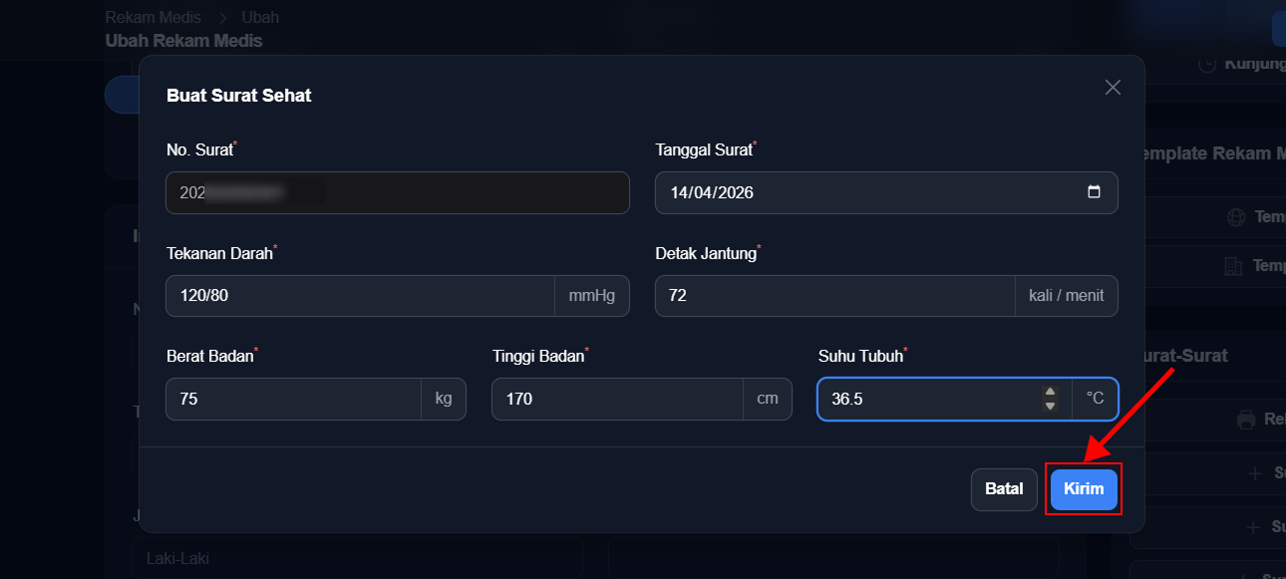Edit the Tinggi Badan field

(617, 399)
